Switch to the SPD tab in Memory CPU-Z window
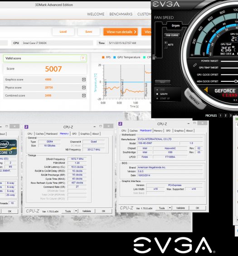 74,134
